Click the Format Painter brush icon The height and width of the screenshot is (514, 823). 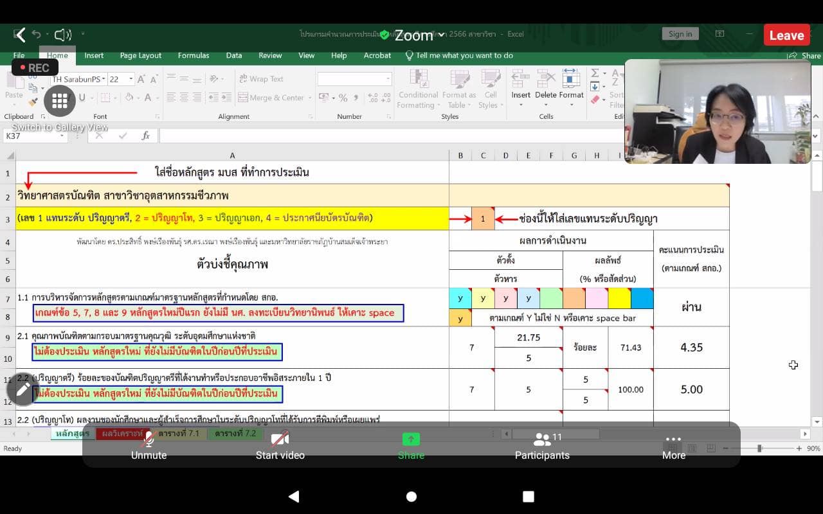coord(33,102)
